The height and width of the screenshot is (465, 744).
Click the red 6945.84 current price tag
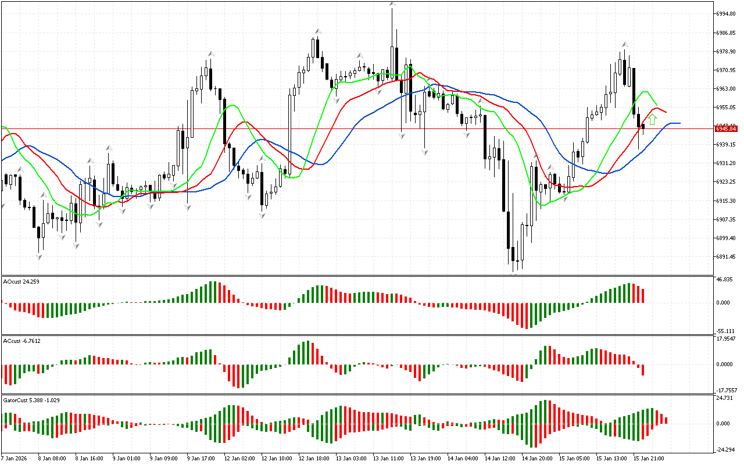click(725, 128)
